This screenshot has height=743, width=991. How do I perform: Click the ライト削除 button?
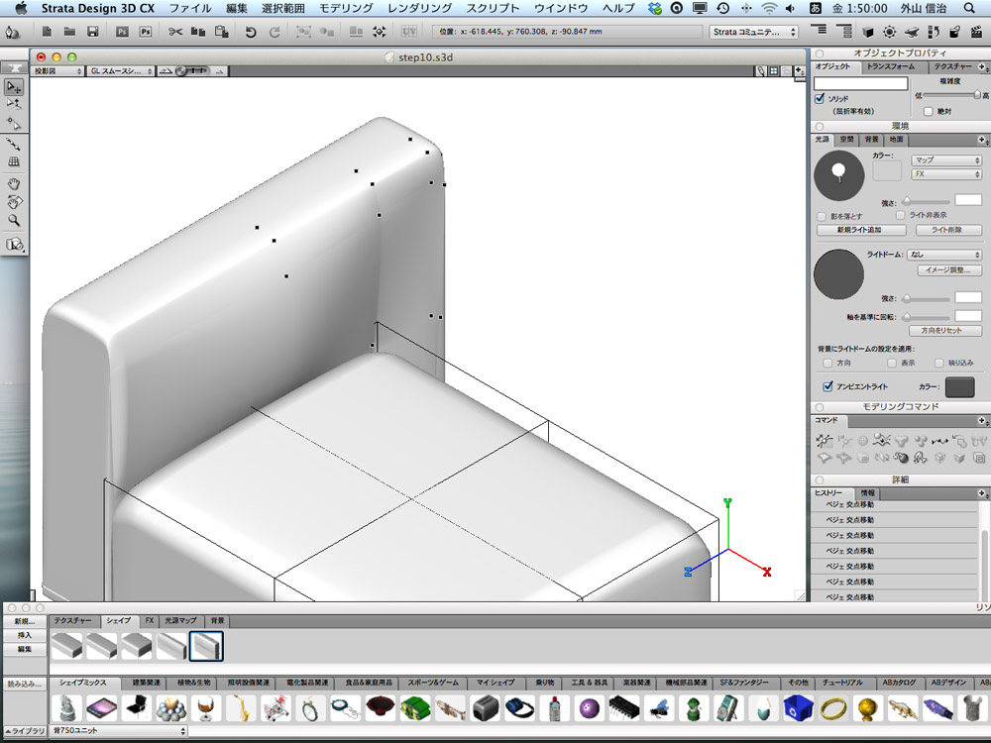click(x=946, y=230)
